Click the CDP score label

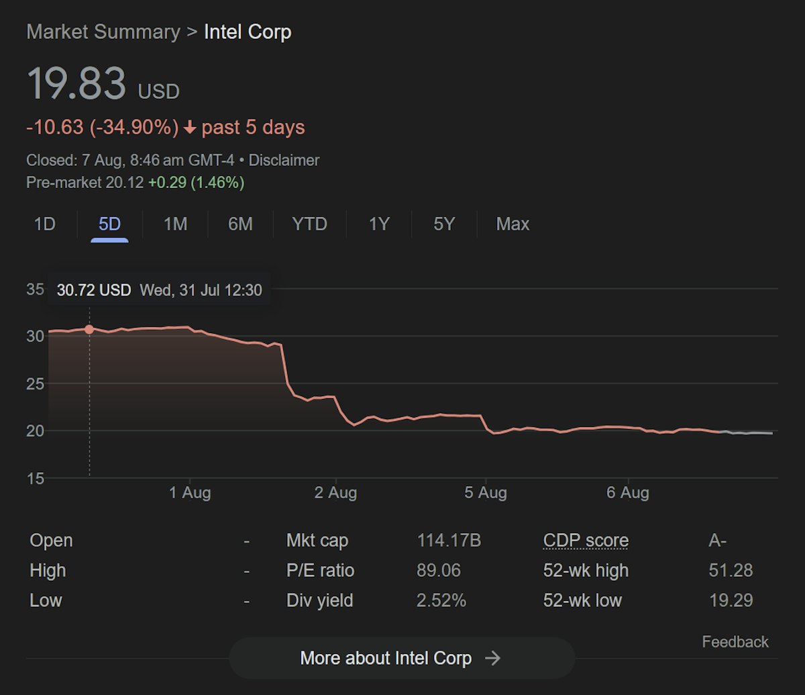586,541
